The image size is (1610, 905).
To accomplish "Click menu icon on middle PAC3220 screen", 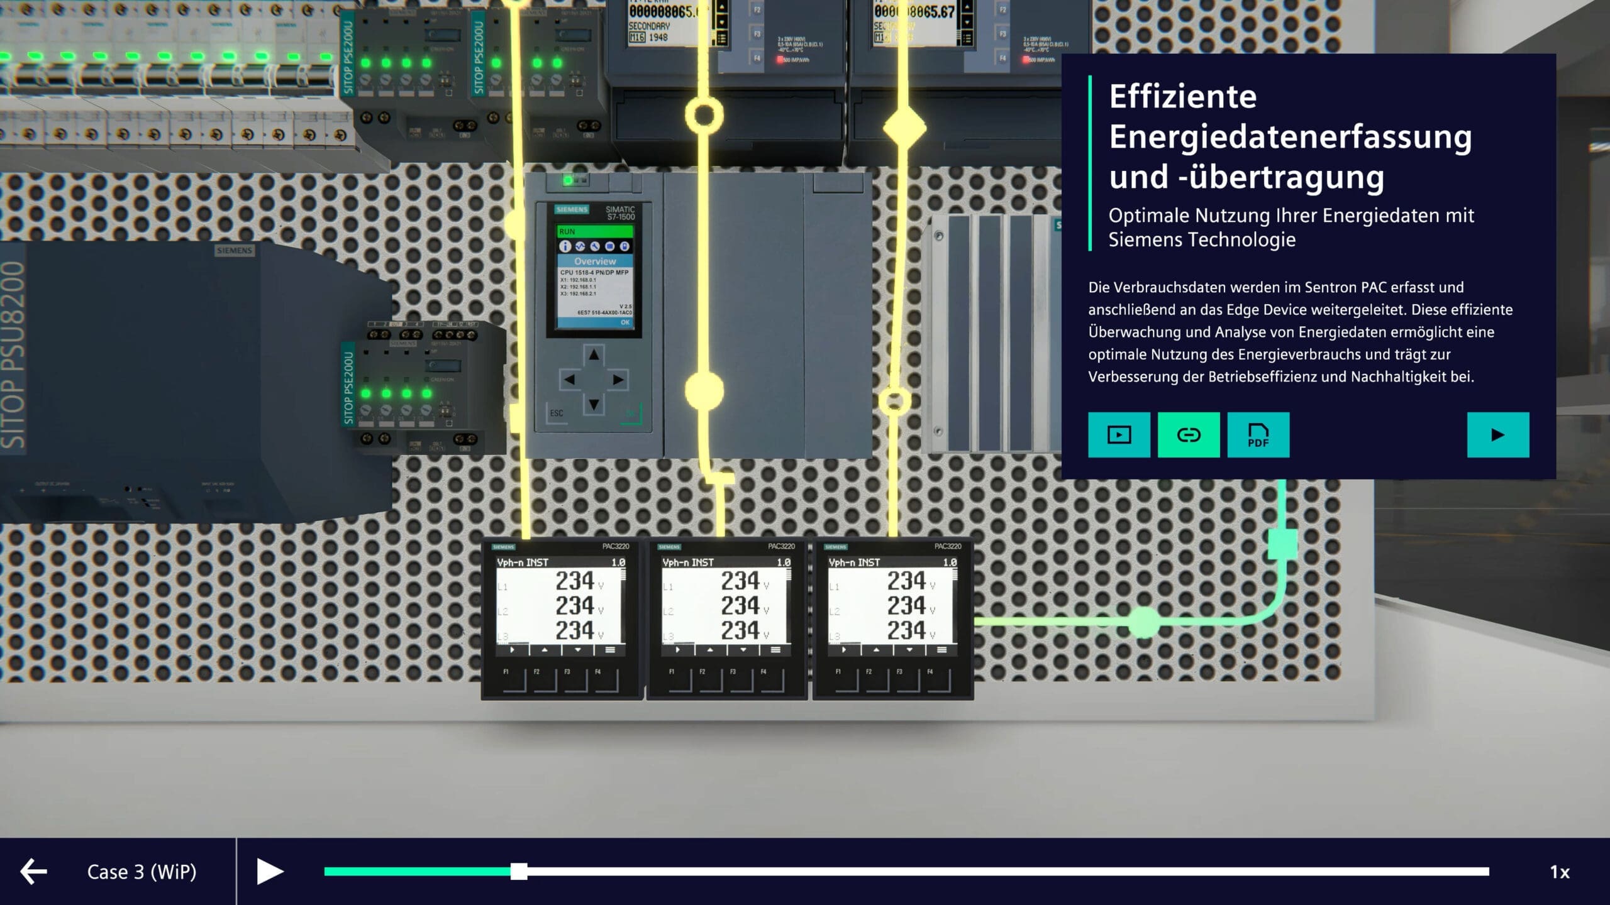I will tap(775, 650).
